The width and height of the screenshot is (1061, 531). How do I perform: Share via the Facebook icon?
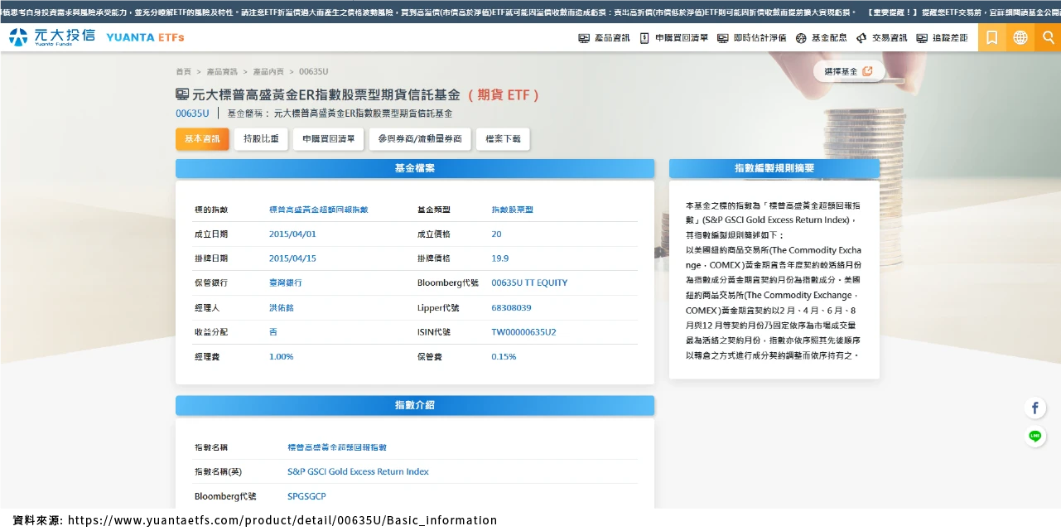coord(1034,408)
